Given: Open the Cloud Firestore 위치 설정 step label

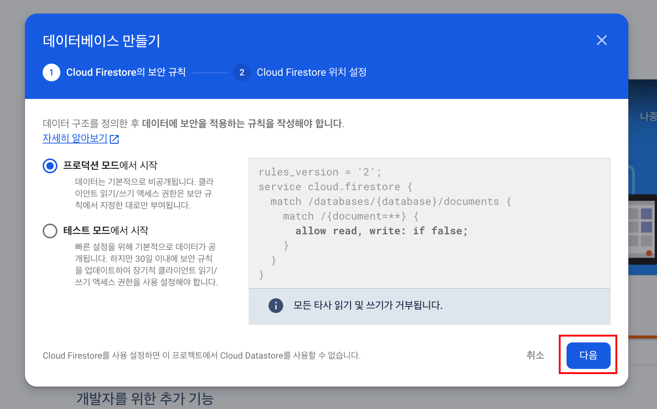Looking at the screenshot, I should pyautogui.click(x=312, y=72).
